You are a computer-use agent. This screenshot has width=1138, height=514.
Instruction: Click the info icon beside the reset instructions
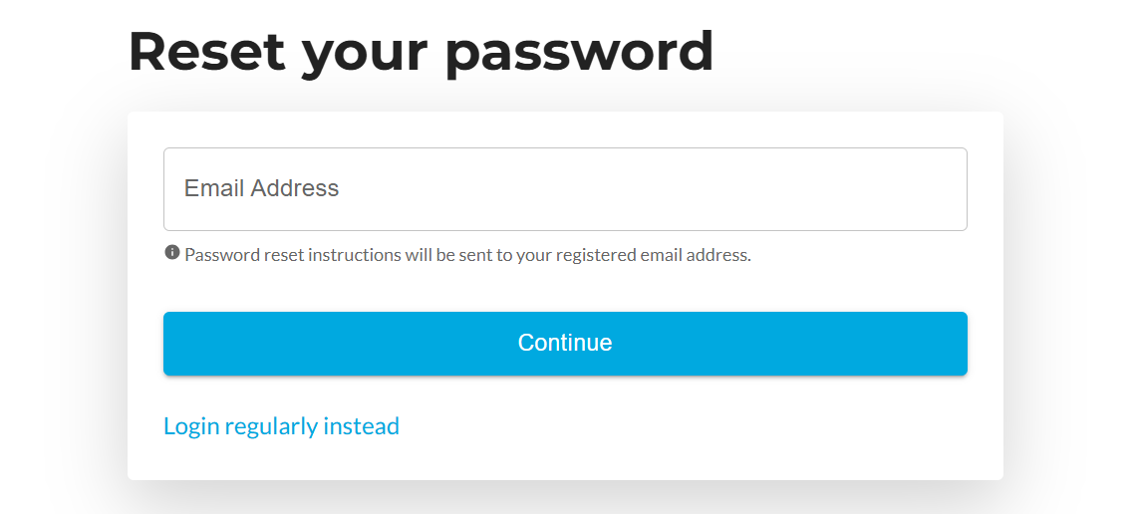click(172, 252)
